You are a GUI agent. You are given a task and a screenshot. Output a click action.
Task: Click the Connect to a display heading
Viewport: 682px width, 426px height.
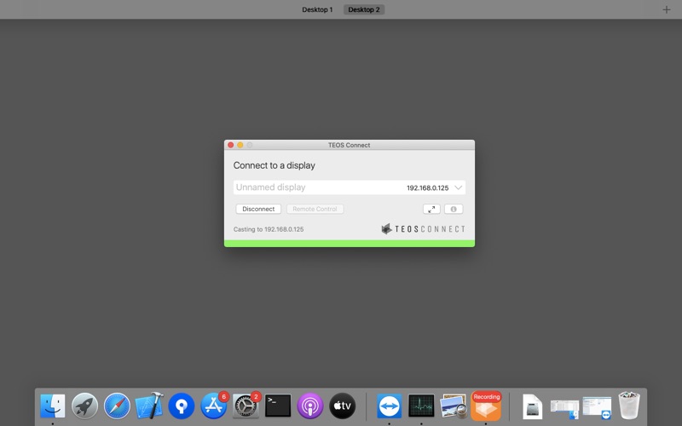pos(274,165)
